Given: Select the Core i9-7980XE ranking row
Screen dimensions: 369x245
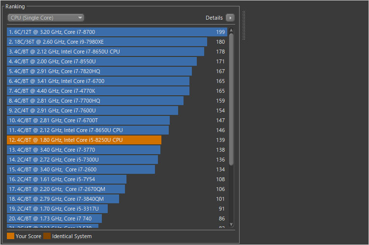Looking at the screenshot, I should coord(117,42).
